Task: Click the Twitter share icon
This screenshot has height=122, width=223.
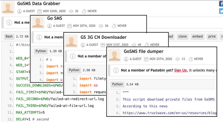Action: click(x=221, y=11)
